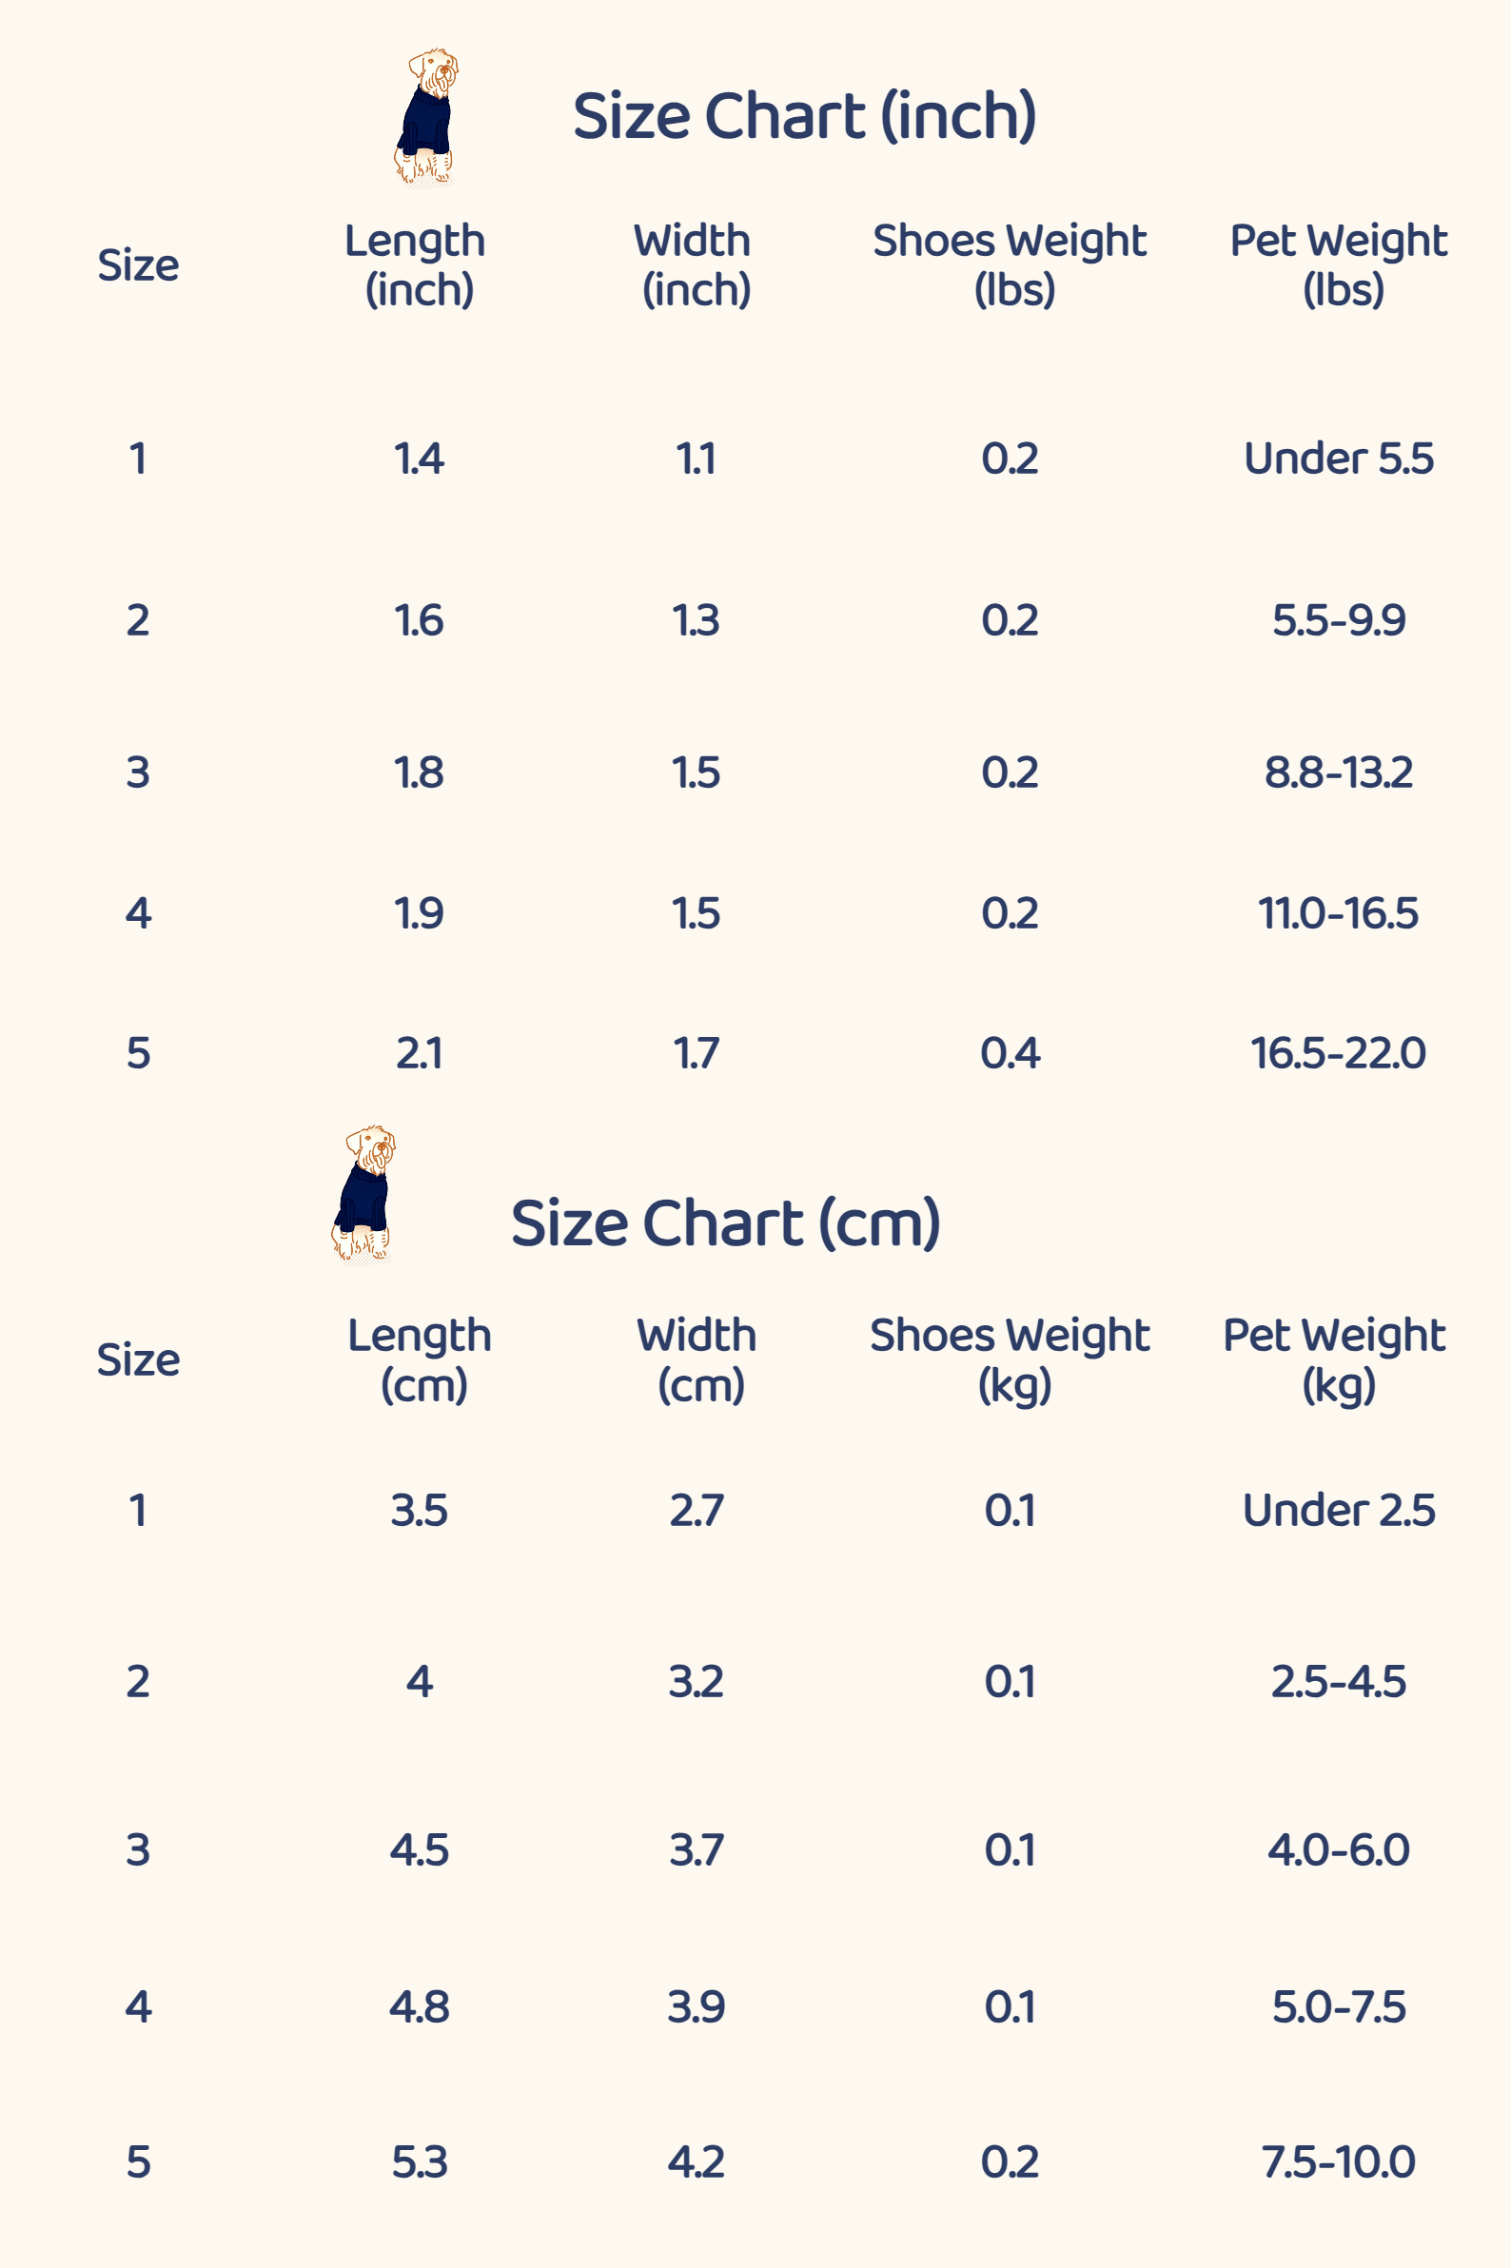Image resolution: width=1511 pixels, height=2268 pixels.
Task: Click the "Pet Weight (lbs)" column header
Action: click(x=1339, y=265)
